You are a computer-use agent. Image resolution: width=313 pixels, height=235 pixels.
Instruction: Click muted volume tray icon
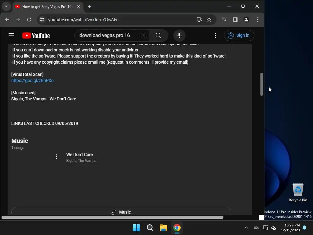click(x=274, y=228)
